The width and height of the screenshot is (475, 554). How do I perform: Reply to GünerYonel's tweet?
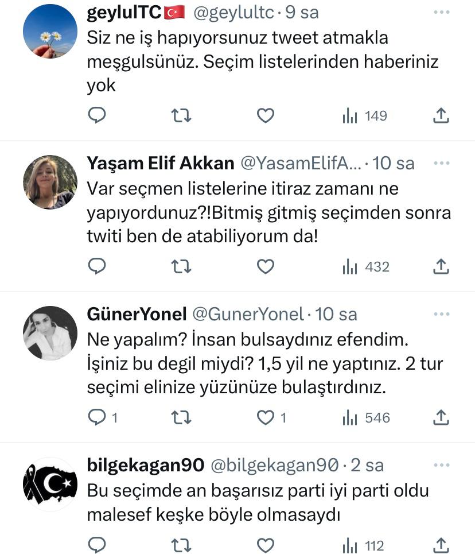[x=97, y=418]
